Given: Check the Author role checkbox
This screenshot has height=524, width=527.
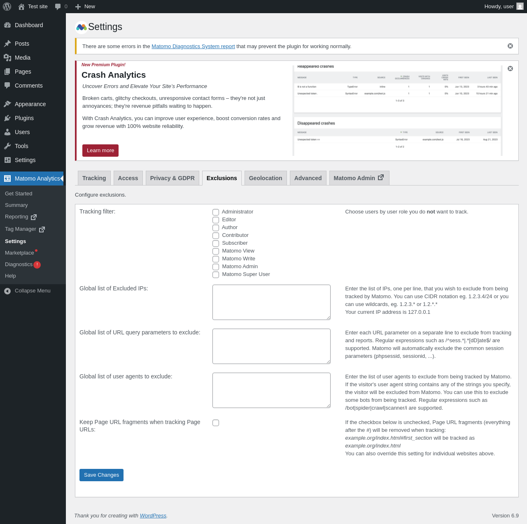Looking at the screenshot, I should [x=216, y=228].
